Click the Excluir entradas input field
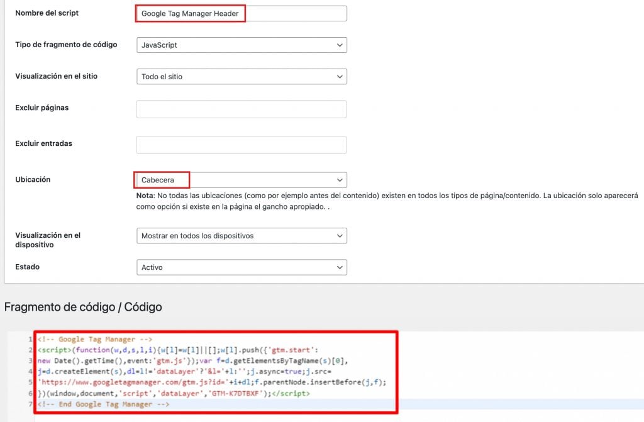The width and height of the screenshot is (644, 422). click(241, 145)
